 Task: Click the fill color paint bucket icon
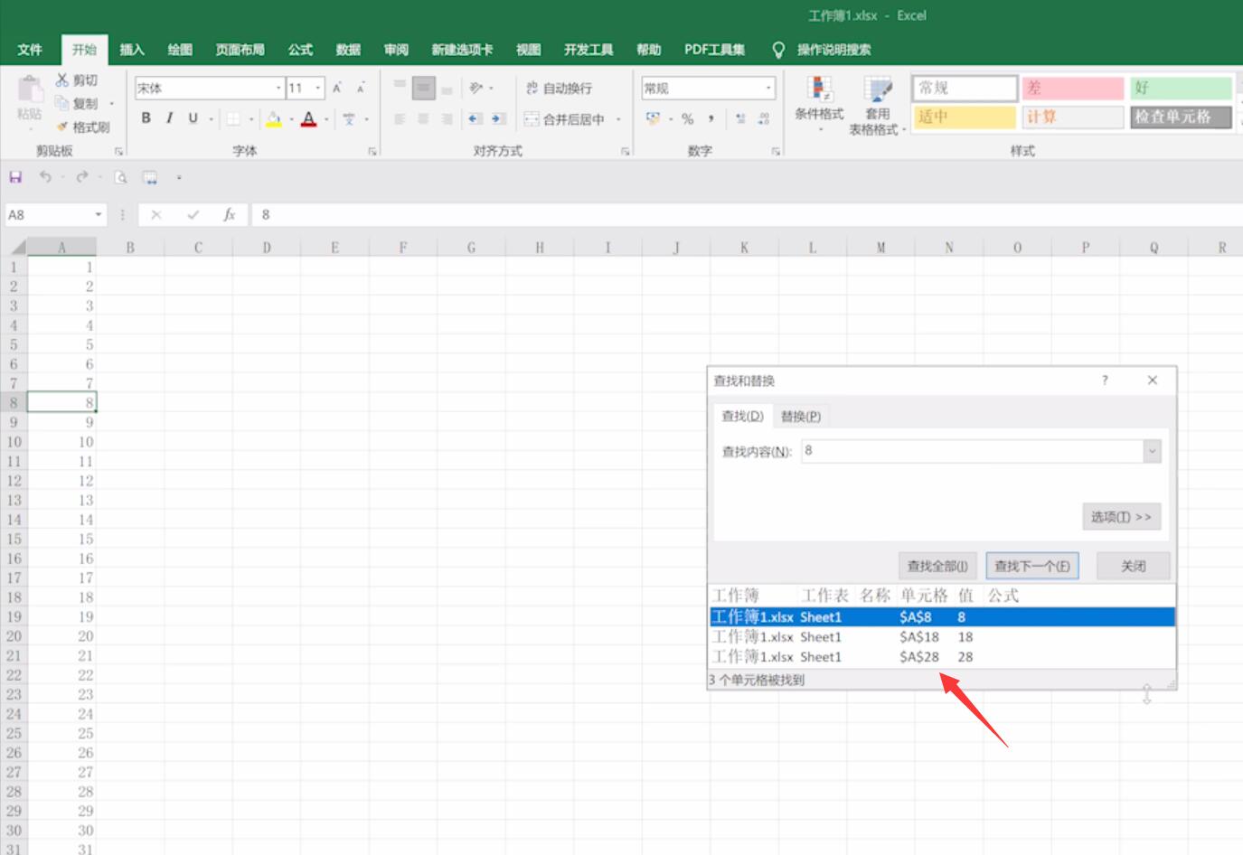(273, 118)
